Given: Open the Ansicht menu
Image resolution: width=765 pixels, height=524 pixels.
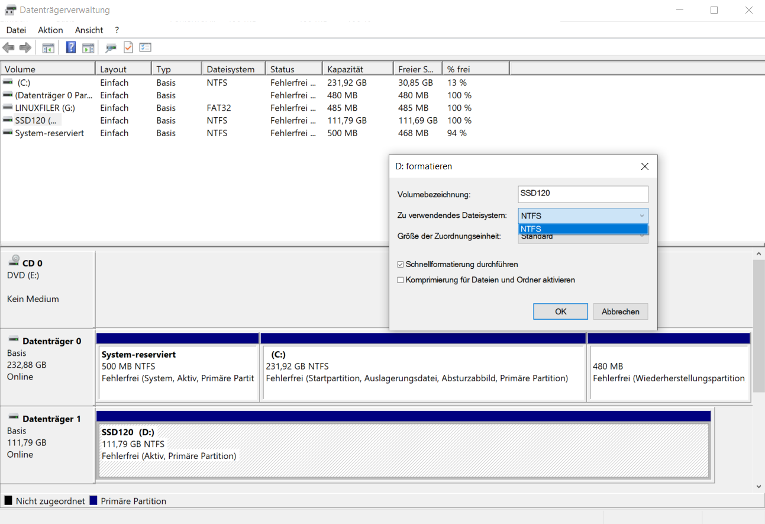Looking at the screenshot, I should 89,30.
